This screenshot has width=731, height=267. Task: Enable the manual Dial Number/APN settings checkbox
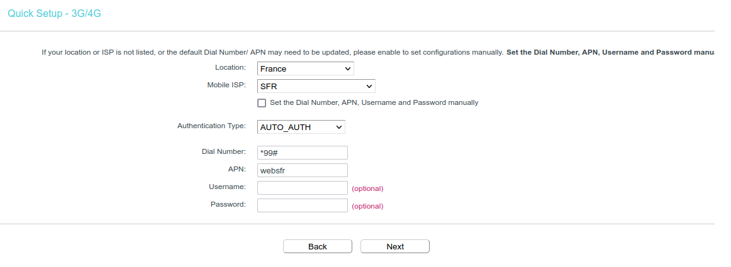pyautogui.click(x=262, y=103)
